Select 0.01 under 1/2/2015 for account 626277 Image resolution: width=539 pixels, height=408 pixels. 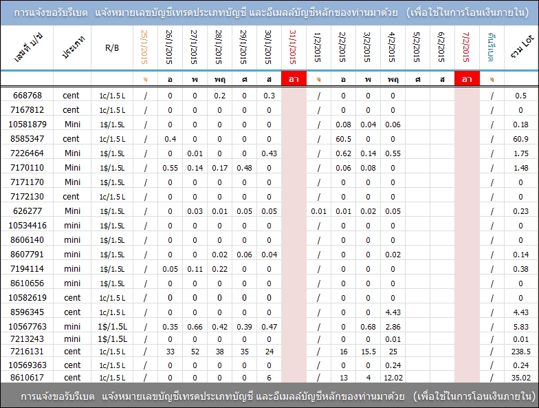tap(318, 211)
